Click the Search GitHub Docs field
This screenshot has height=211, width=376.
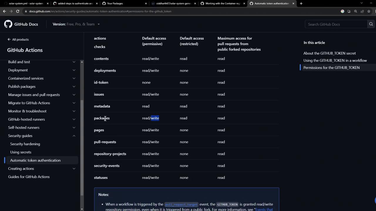click(336, 24)
